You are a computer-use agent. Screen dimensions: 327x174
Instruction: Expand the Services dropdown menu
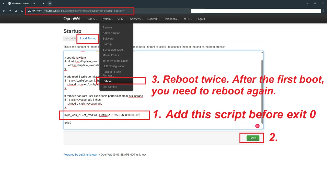coord(136,19)
